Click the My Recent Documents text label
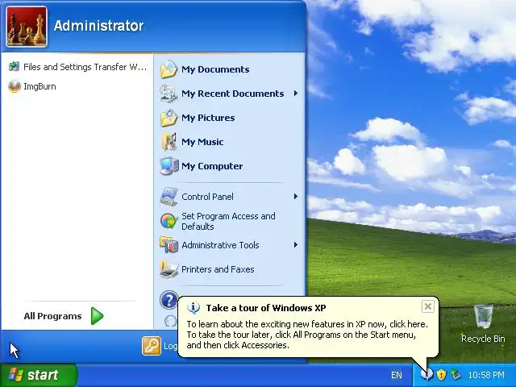This screenshot has height=387, width=516. [233, 94]
